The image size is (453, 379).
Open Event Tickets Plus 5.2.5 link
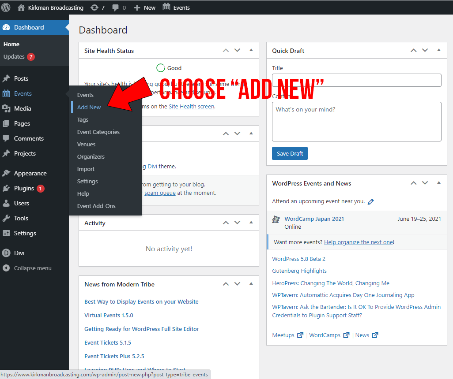pos(114,357)
